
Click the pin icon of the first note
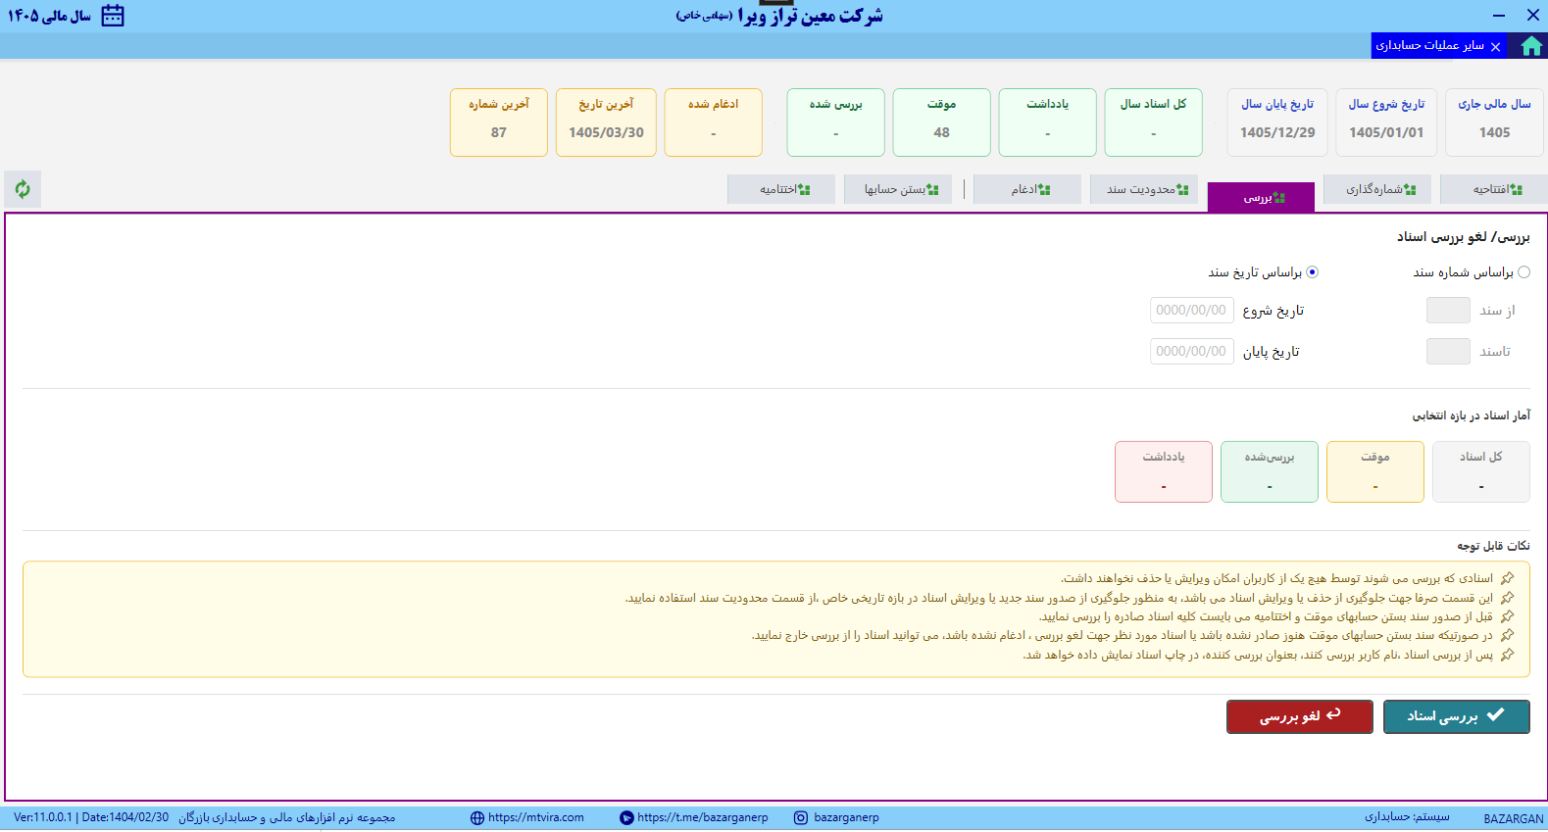tap(1507, 578)
